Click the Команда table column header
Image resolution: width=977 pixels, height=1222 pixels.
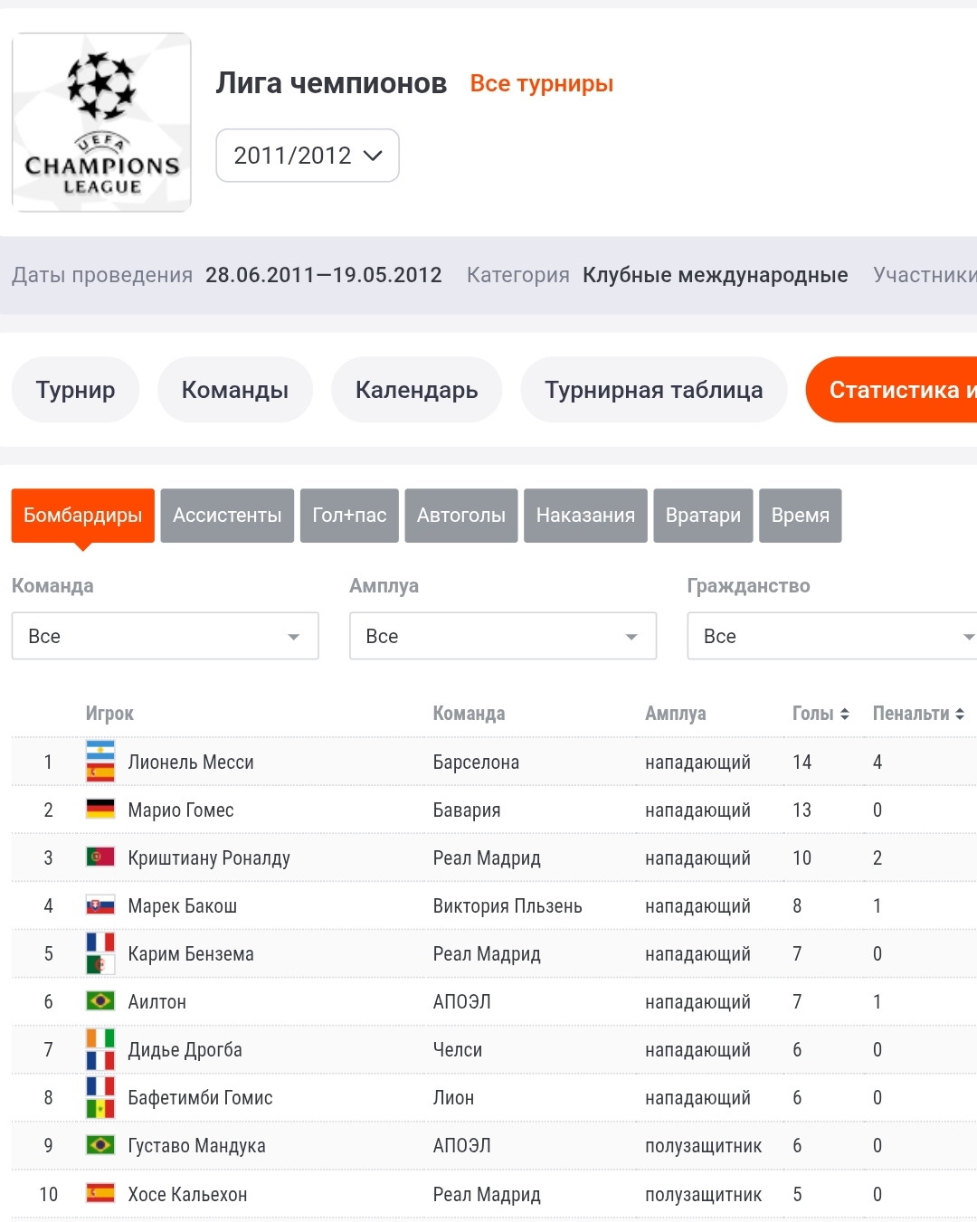coord(469,714)
